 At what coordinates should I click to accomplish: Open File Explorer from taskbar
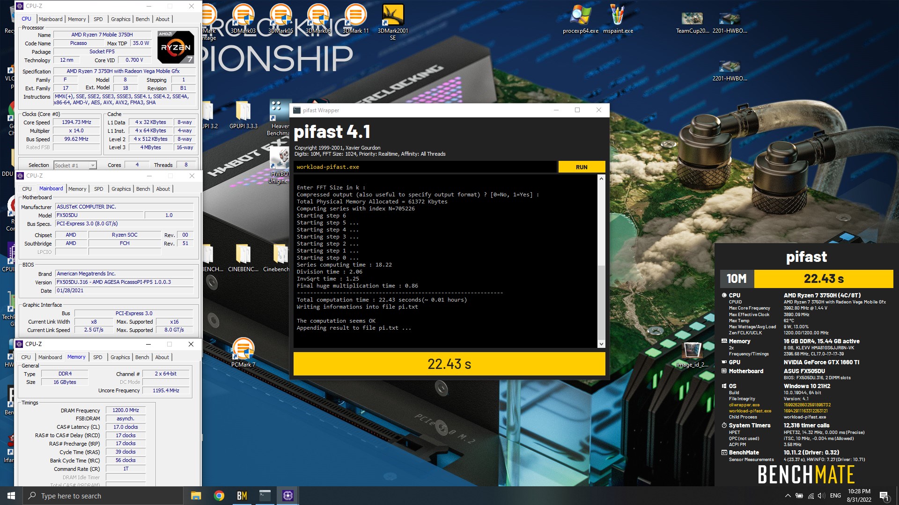196,496
